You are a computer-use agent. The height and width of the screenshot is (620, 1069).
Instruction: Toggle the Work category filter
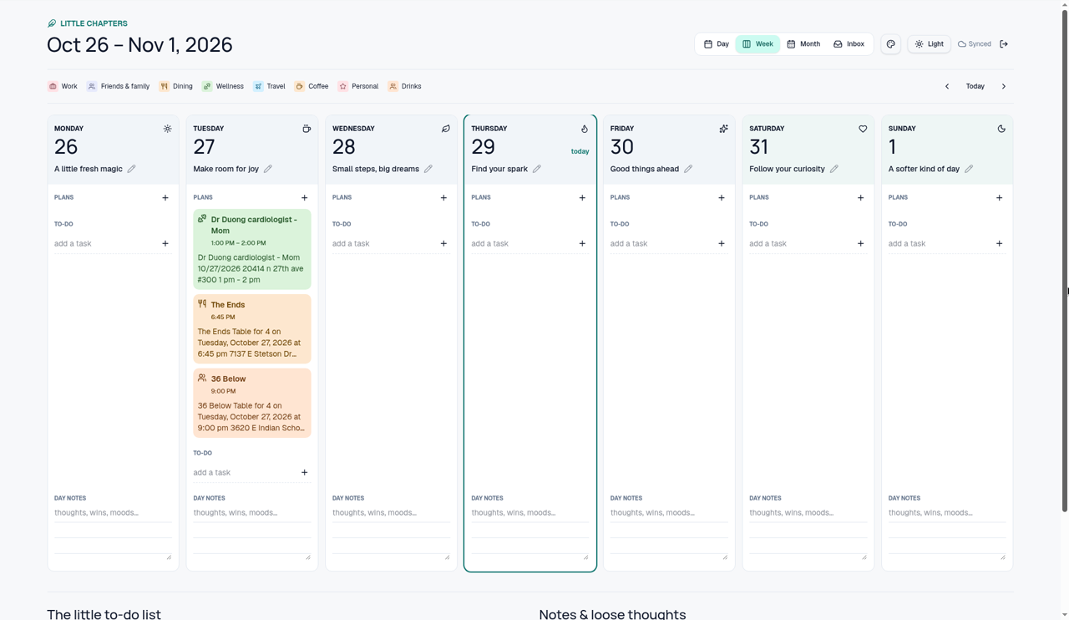[63, 86]
